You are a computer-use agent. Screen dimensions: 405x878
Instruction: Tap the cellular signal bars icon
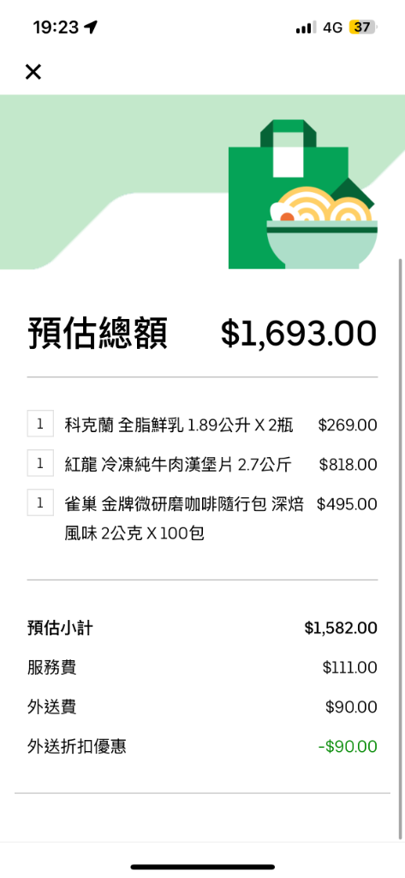click(x=306, y=27)
